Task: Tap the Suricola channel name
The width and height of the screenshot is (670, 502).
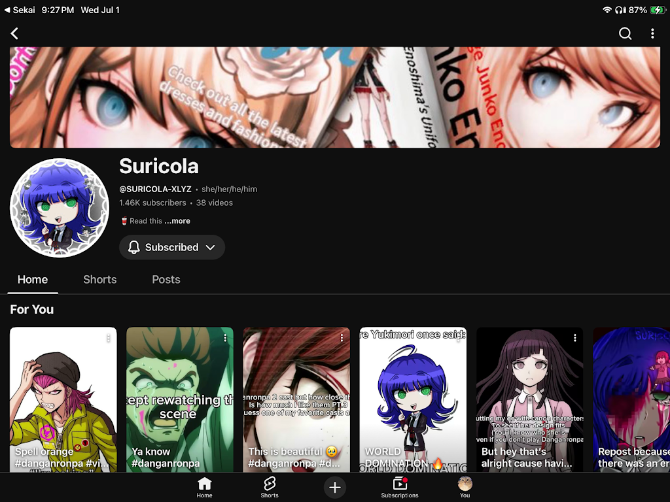Action: 159,166
